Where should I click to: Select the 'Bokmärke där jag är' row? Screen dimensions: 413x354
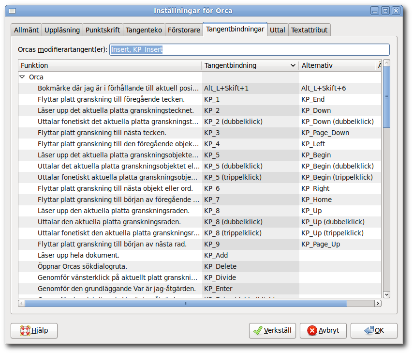coord(200,88)
